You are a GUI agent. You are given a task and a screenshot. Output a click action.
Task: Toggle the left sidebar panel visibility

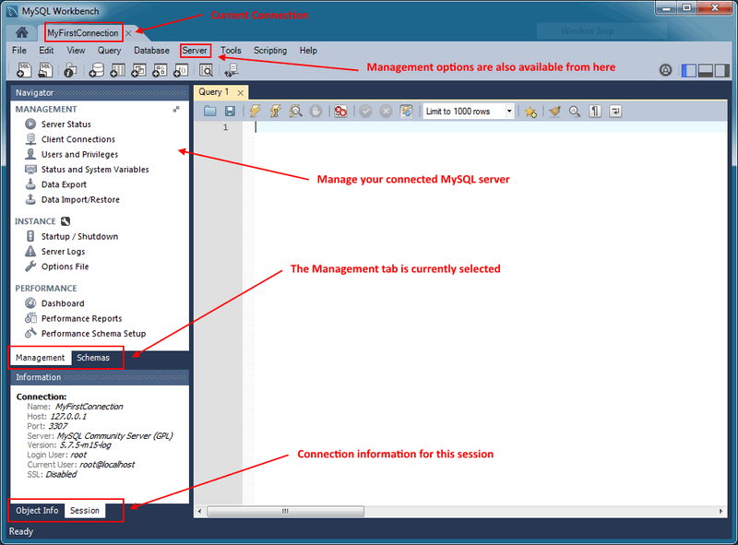pyautogui.click(x=688, y=71)
